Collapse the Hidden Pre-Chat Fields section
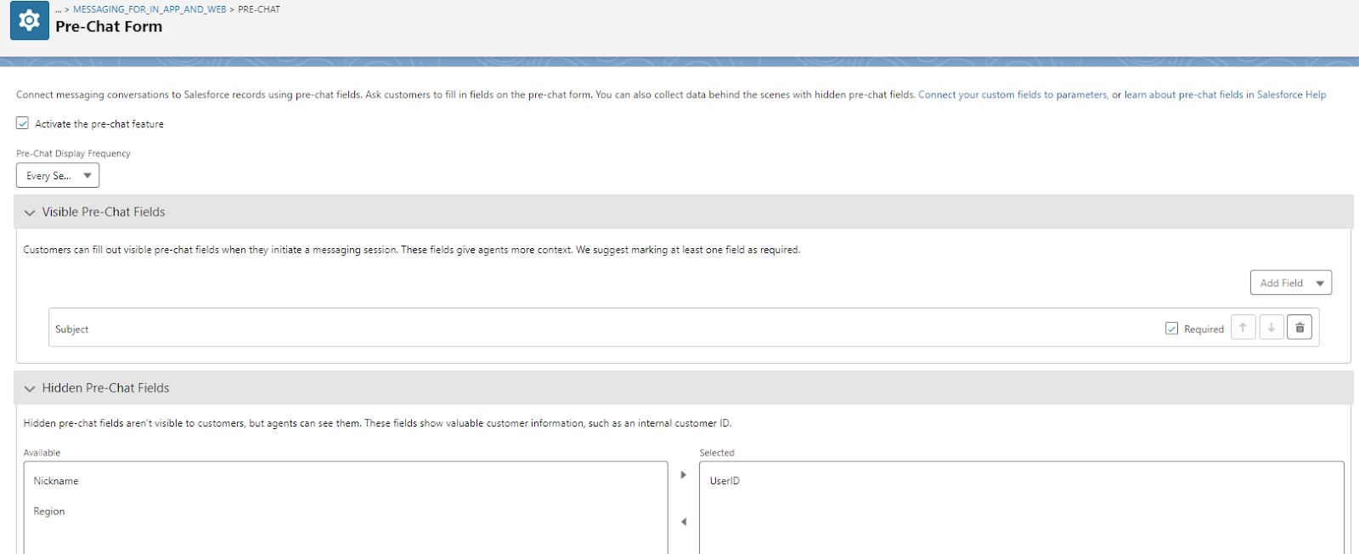 30,388
